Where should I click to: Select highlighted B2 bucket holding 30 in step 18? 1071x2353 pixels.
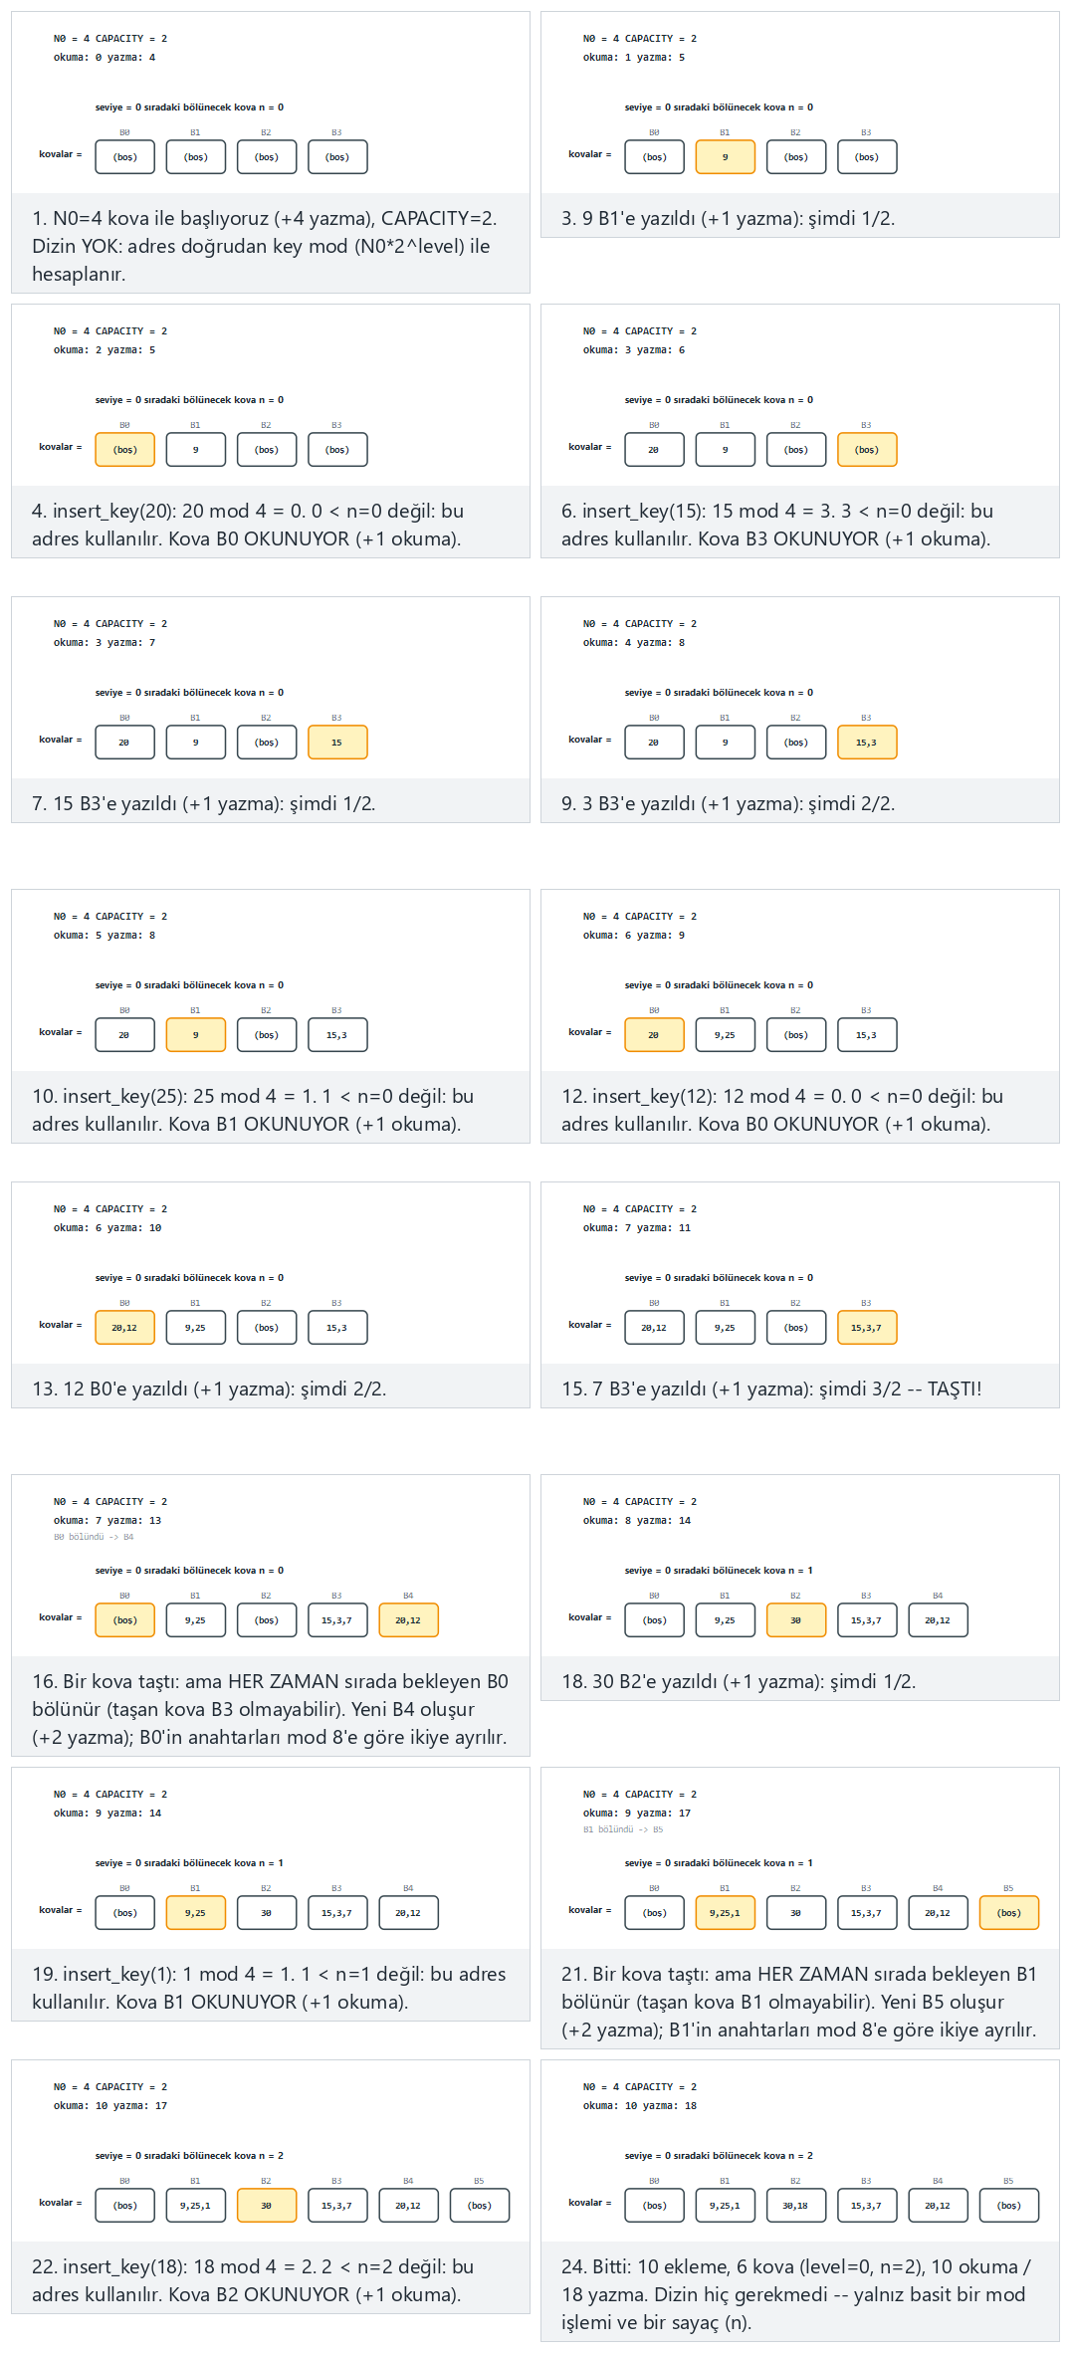pos(796,1620)
